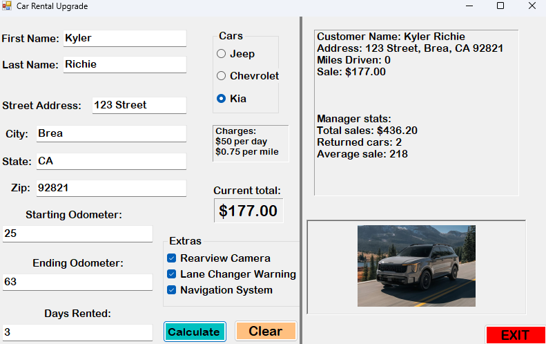546x344 pixels.
Task: Disable the Navigation System extra
Action: (172, 290)
